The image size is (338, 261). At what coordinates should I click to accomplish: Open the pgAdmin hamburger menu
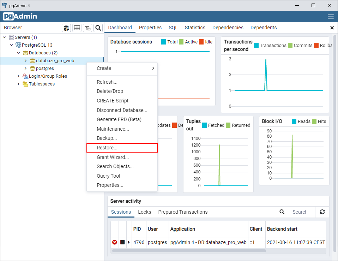pos(331,16)
